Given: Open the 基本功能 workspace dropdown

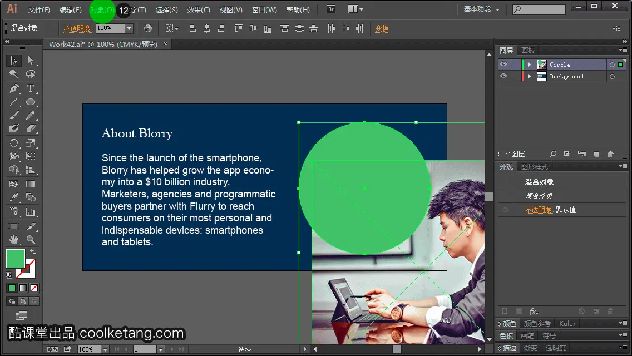Looking at the screenshot, I should [x=481, y=9].
